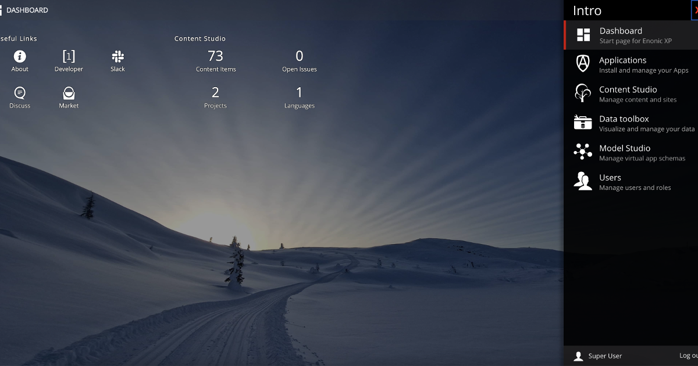Screen dimensions: 698x366
Task: Open the Market icon
Action: [x=69, y=93]
